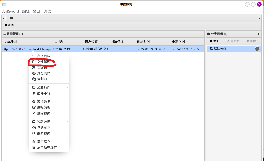The height and width of the screenshot is (161, 264).
Task: Click the folder icon beside 加载插件
Action: click(34, 88)
